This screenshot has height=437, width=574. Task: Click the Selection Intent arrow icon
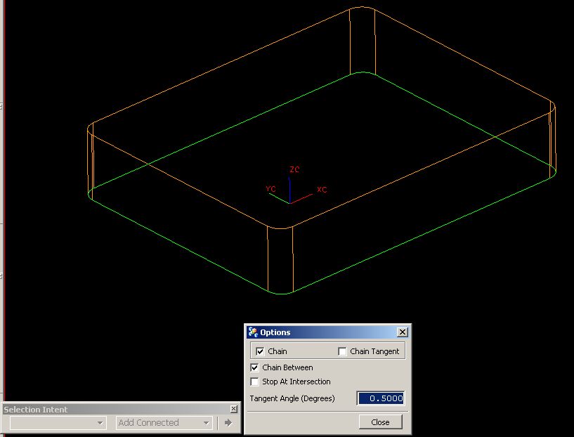coord(228,423)
